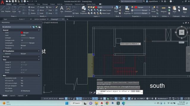Select the Line tool

click(x=3, y=9)
